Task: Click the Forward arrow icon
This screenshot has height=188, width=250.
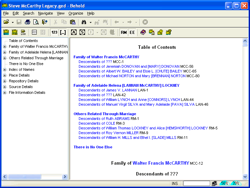Action: (x=130, y=22)
